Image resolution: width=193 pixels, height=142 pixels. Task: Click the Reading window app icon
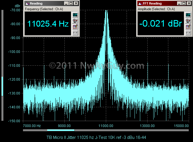coord(27,3)
